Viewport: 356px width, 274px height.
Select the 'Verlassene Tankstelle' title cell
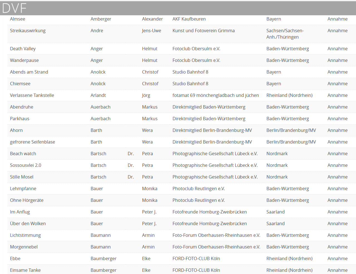(32, 95)
